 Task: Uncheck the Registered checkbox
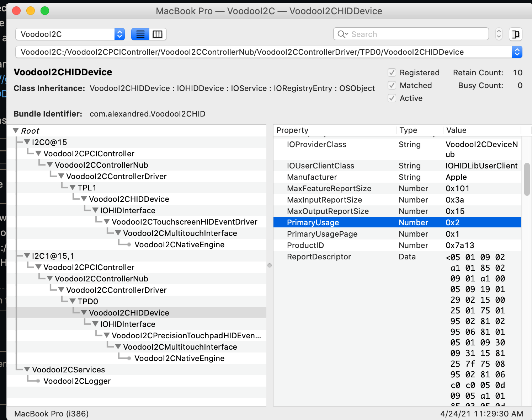[x=392, y=72]
